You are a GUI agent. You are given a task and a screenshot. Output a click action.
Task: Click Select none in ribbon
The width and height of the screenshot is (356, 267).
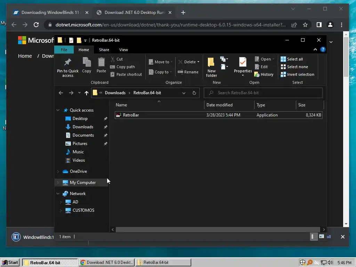tap(294, 67)
